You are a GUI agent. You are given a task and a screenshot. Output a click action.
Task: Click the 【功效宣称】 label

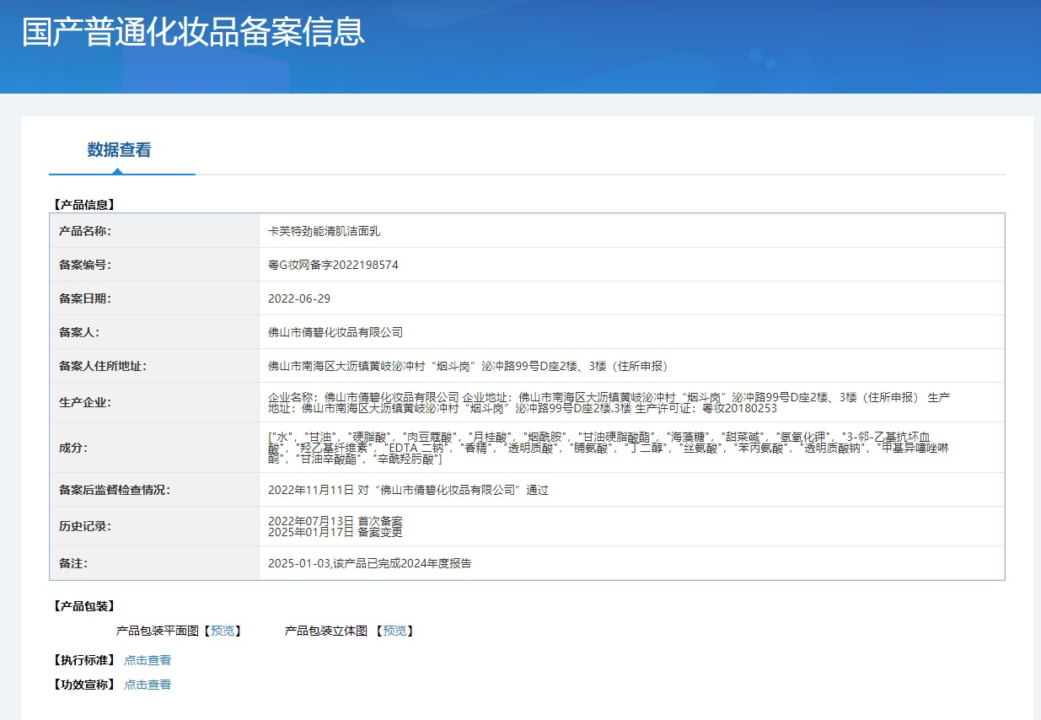coord(83,685)
